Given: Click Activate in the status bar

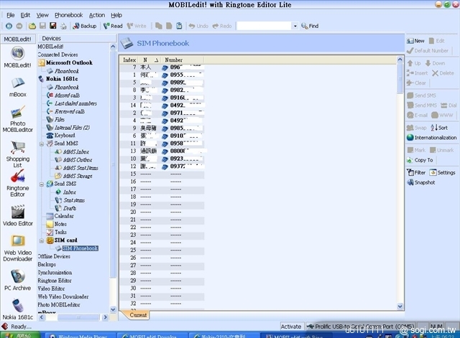Looking at the screenshot, I should pos(290,327).
